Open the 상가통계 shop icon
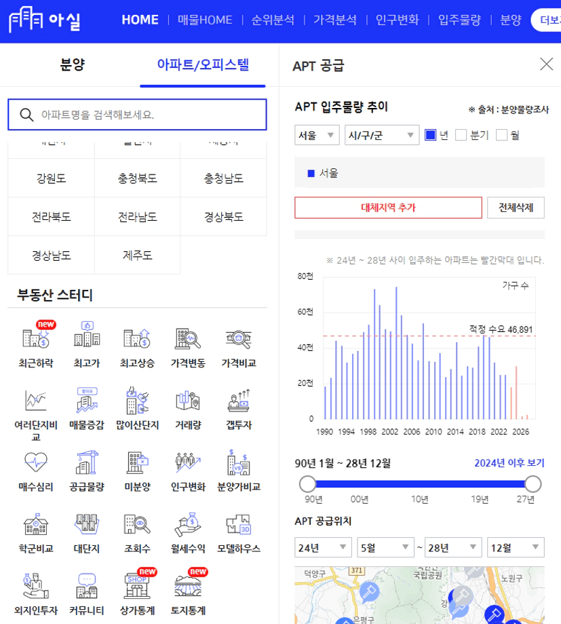Image resolution: width=561 pixels, height=624 pixels. click(138, 585)
